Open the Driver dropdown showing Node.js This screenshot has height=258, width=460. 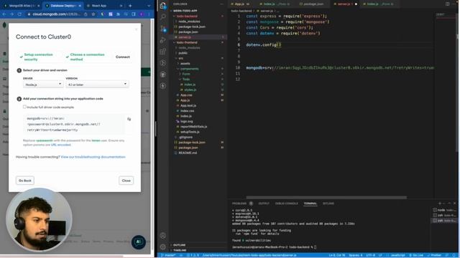[x=43, y=85]
